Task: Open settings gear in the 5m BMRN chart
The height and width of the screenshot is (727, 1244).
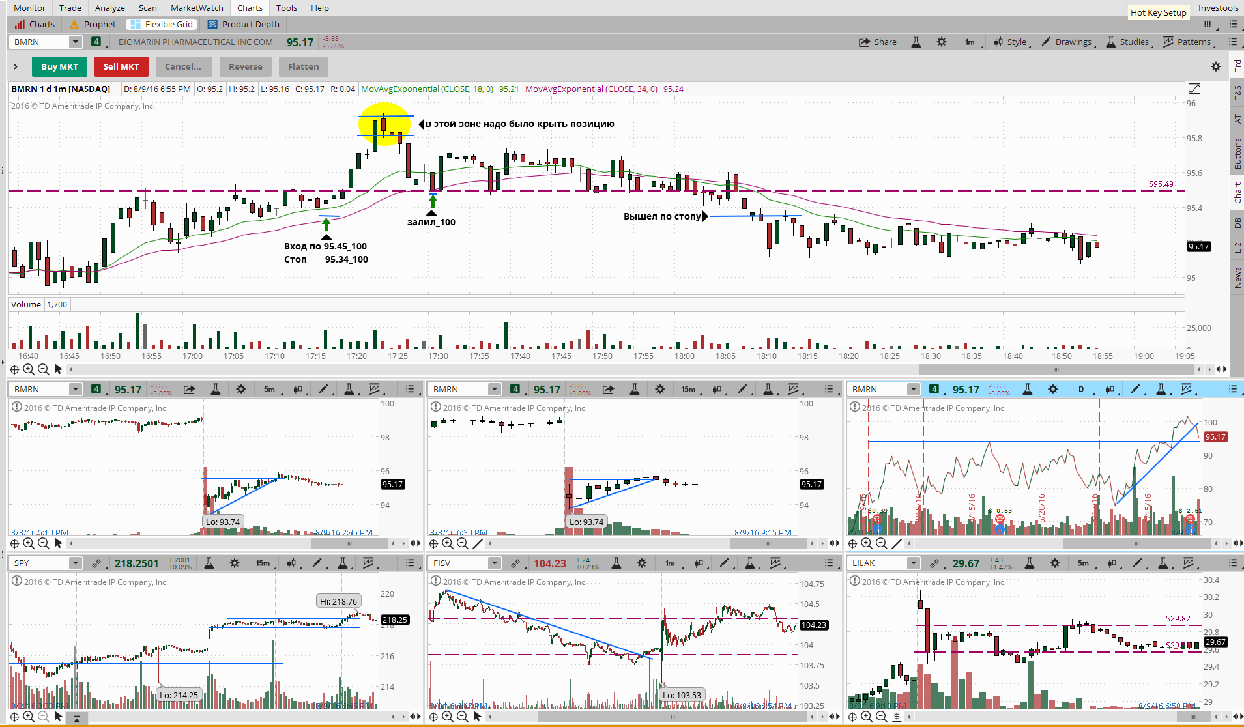Action: pos(241,389)
